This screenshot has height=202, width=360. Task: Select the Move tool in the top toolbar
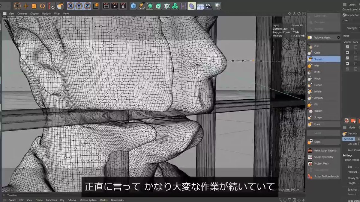(26, 6)
